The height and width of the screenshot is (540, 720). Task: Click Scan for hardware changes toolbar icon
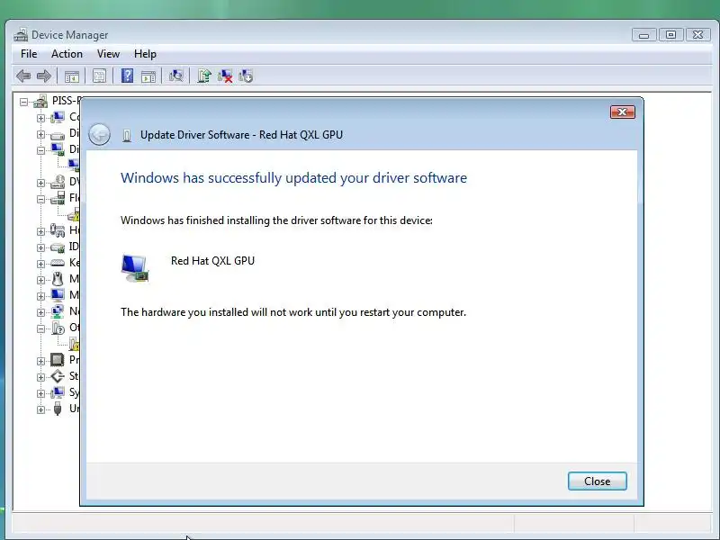(x=175, y=76)
